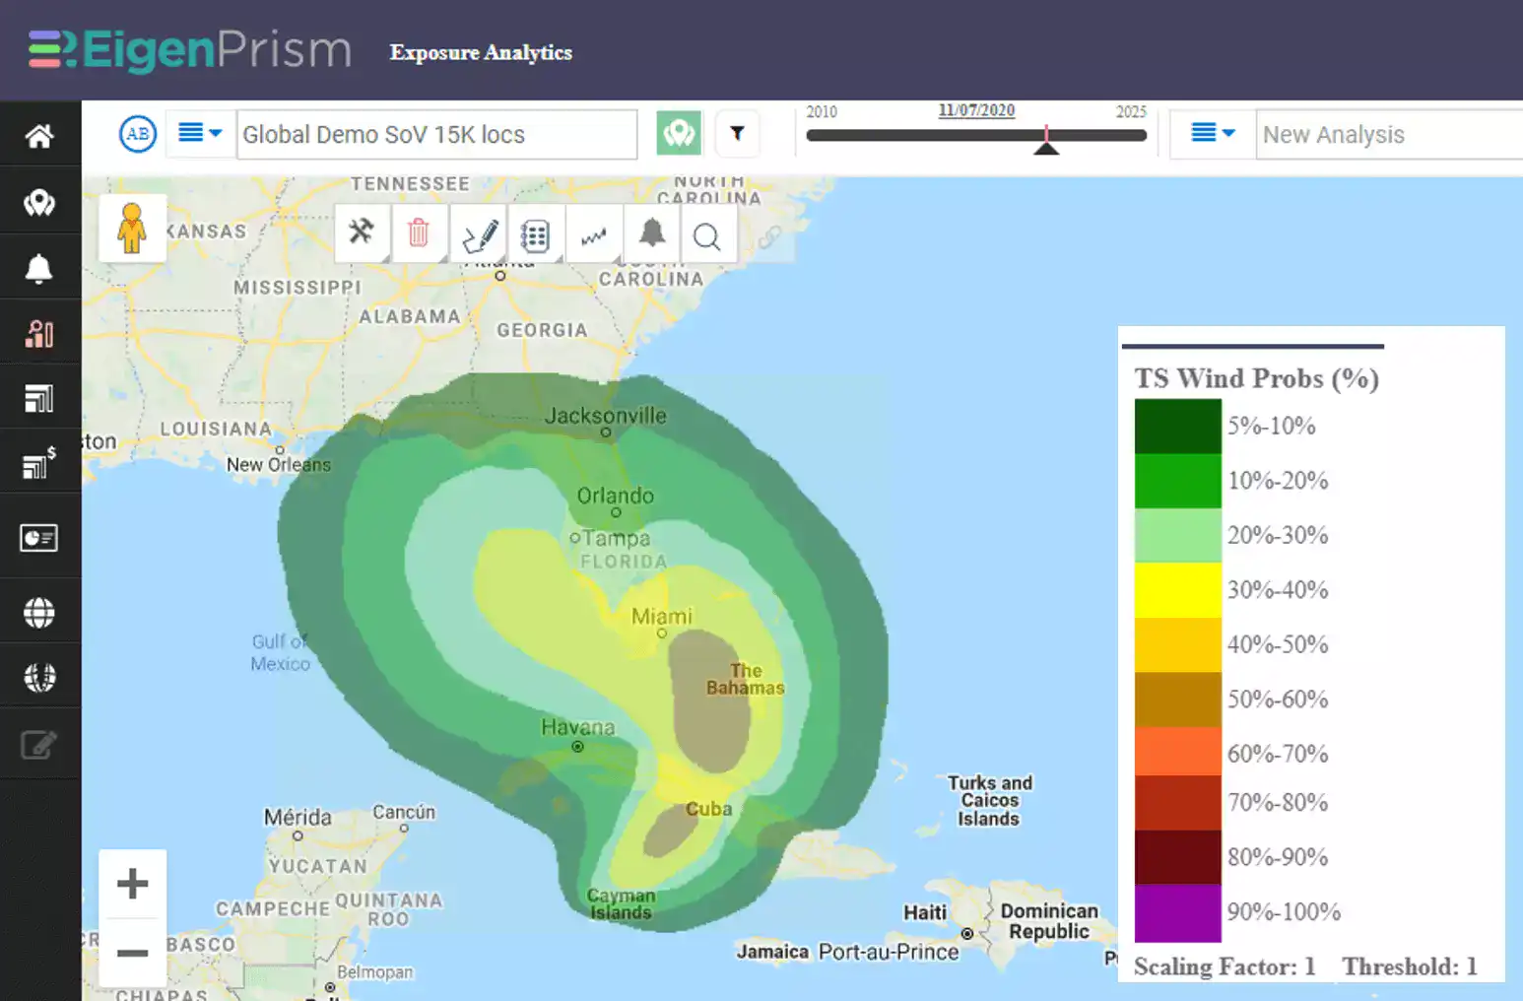Zoom out with the minus button

point(133,953)
